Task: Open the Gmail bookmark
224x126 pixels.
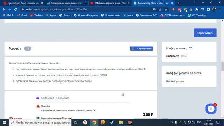Action: [x=22, y=15]
